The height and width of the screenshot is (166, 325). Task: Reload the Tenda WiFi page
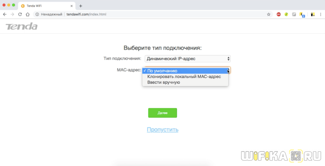coord(20,14)
